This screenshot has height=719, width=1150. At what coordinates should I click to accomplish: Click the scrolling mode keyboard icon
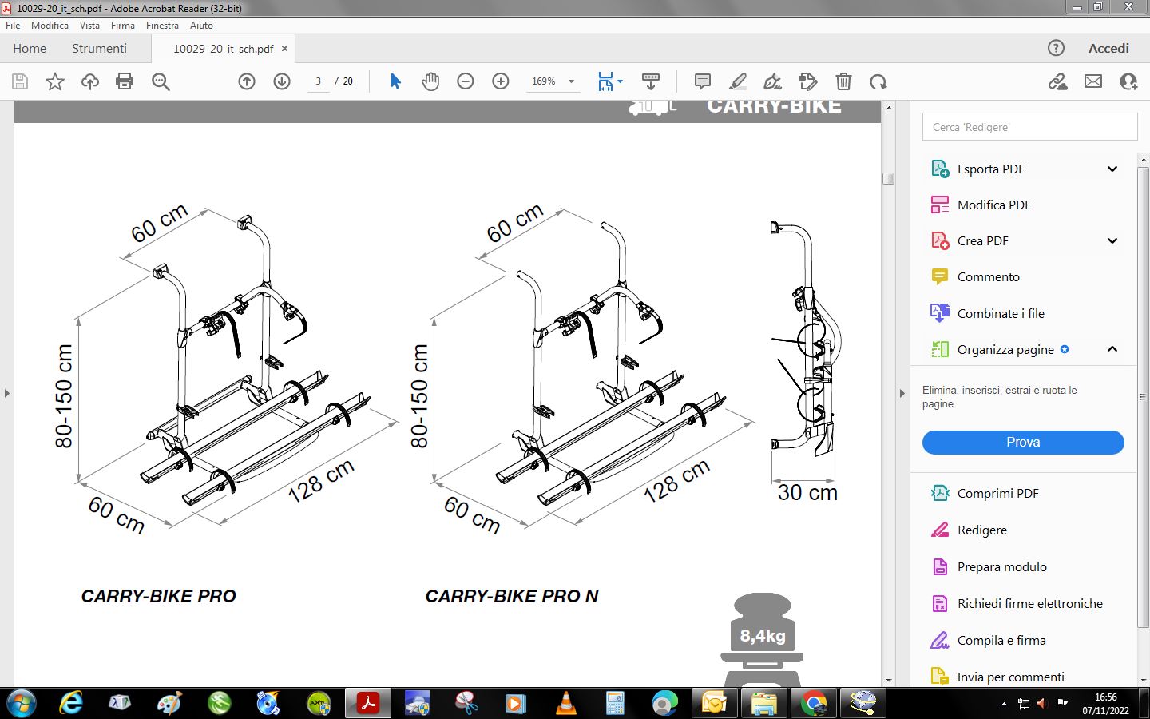(x=651, y=81)
